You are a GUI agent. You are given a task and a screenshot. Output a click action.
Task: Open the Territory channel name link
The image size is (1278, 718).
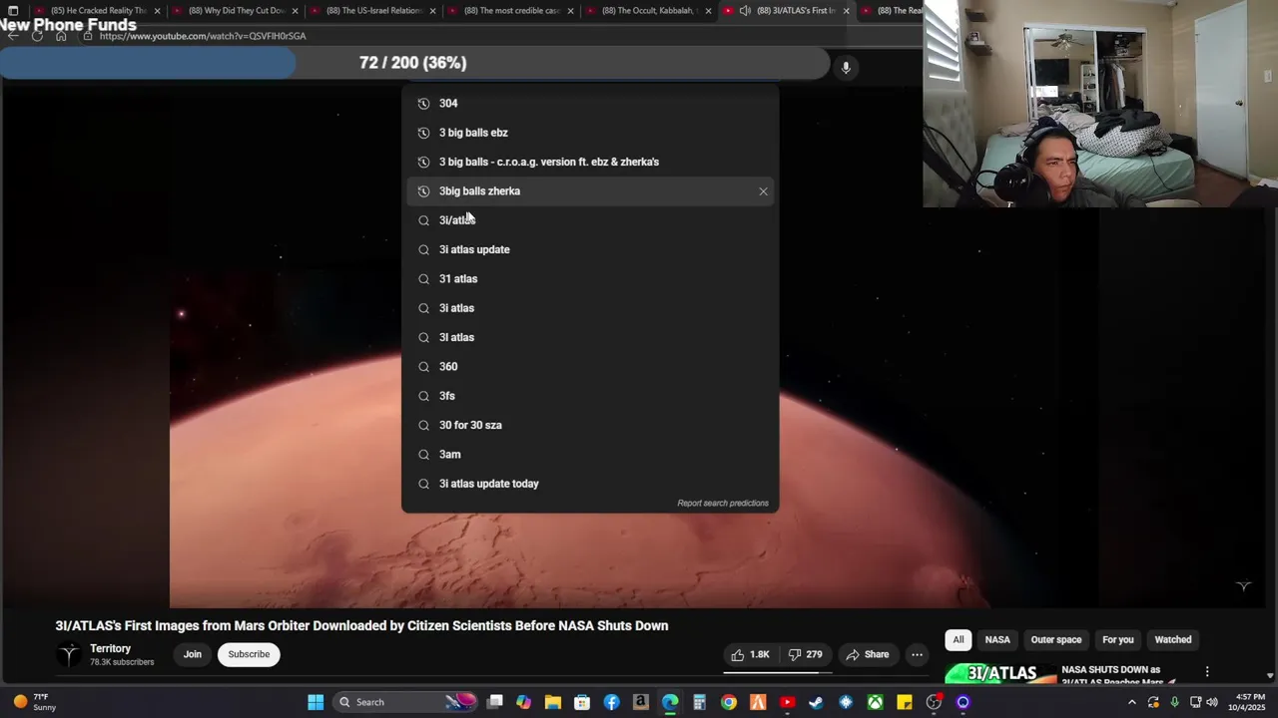click(x=111, y=648)
